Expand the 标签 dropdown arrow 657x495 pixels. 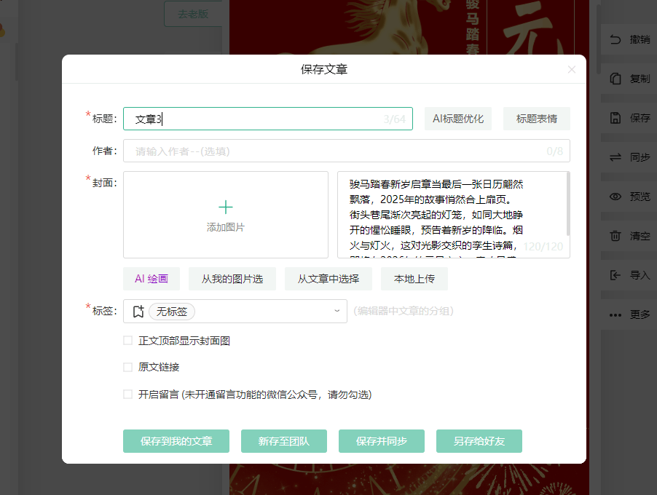[337, 312]
